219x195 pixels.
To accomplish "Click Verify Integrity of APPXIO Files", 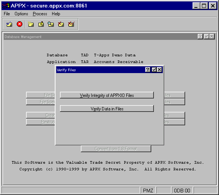I will [107, 95].
